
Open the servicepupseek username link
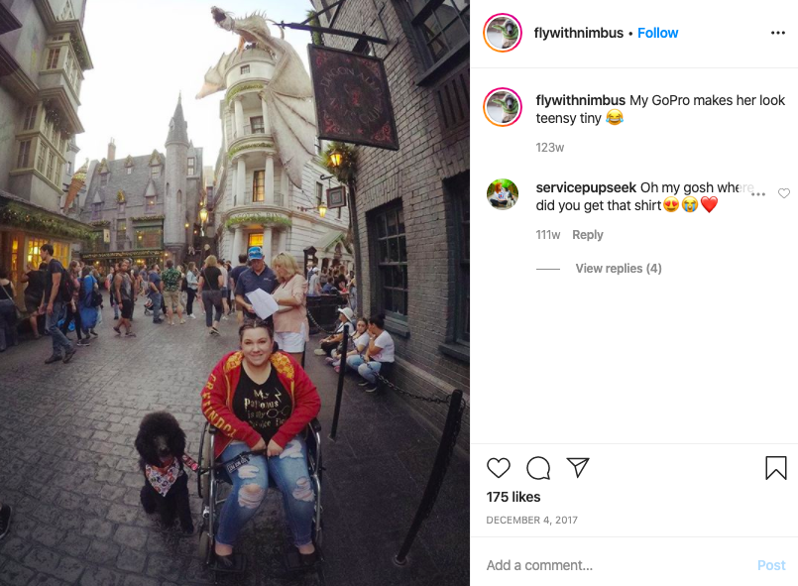pyautogui.click(x=586, y=187)
